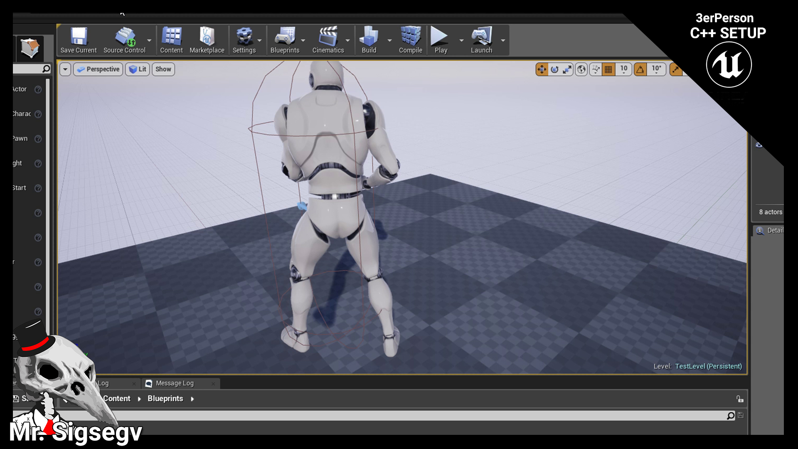Viewport: 798px width, 449px height.
Task: Select the Translate tool in the viewport
Action: pos(542,69)
